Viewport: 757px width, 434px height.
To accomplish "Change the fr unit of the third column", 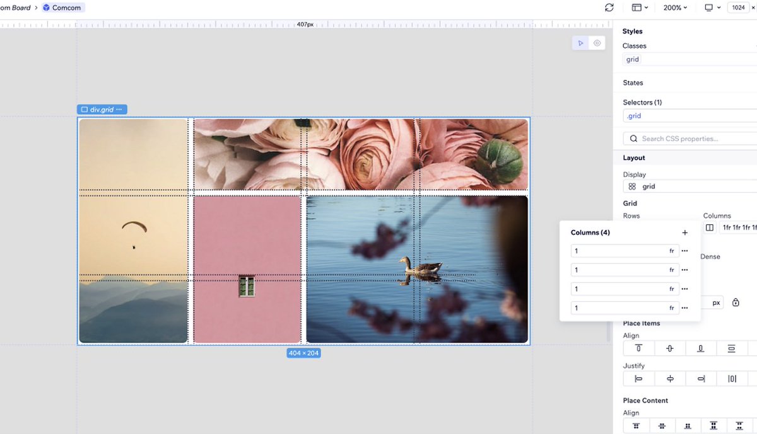I will point(672,288).
